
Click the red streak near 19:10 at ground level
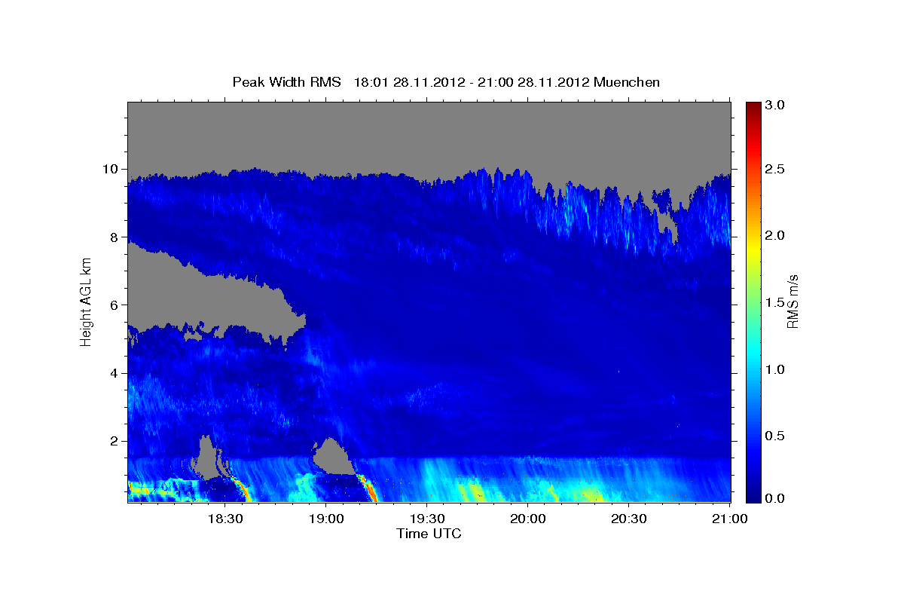click(x=369, y=488)
